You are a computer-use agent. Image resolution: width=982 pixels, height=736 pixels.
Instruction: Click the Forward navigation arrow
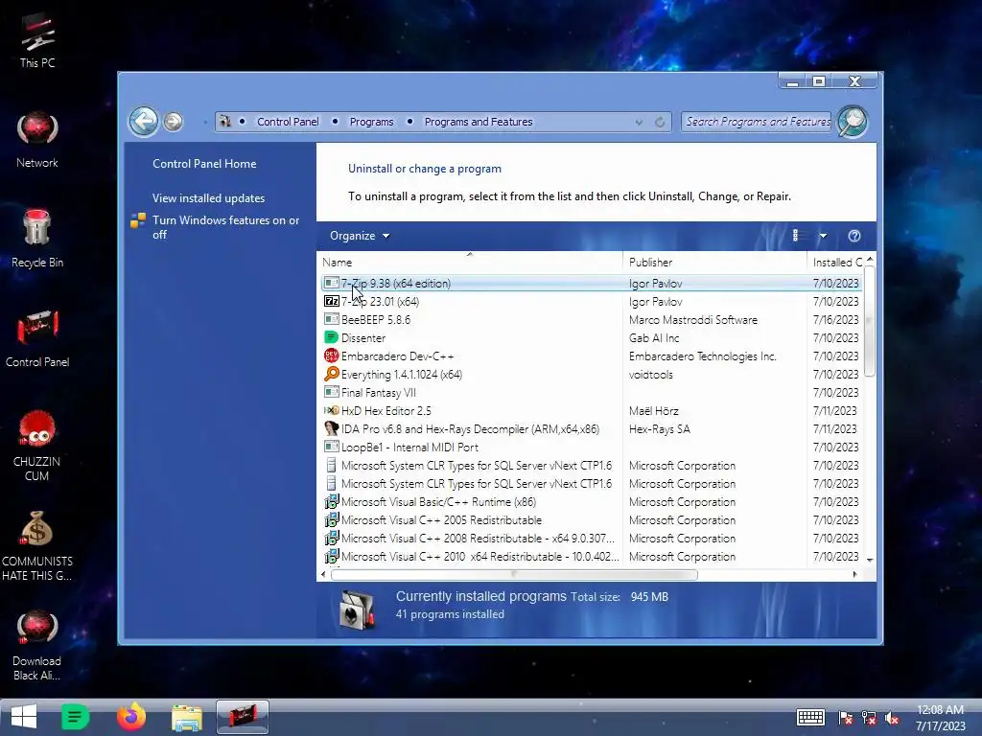coord(174,122)
